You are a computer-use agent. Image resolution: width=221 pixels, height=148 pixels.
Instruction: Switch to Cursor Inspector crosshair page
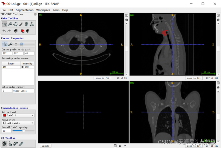[5, 44]
